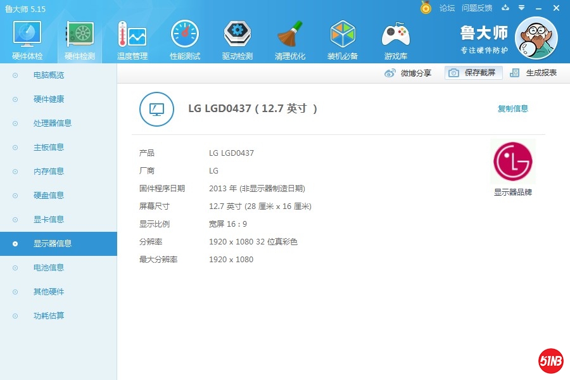Click the 复制信息 copy info link
The height and width of the screenshot is (380, 570).
tap(513, 108)
